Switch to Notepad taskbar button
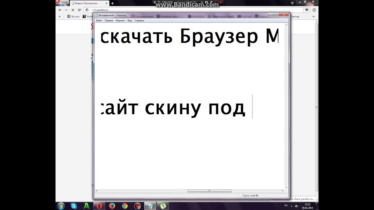Viewport: 374px width, 210px height. pyautogui.click(x=150, y=206)
